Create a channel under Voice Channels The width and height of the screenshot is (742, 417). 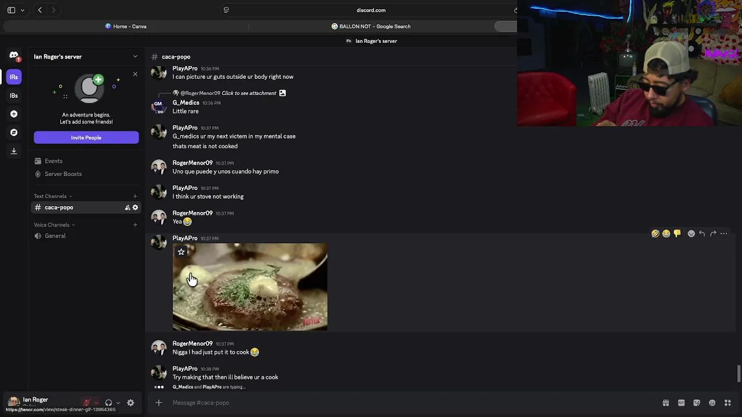coord(135,225)
